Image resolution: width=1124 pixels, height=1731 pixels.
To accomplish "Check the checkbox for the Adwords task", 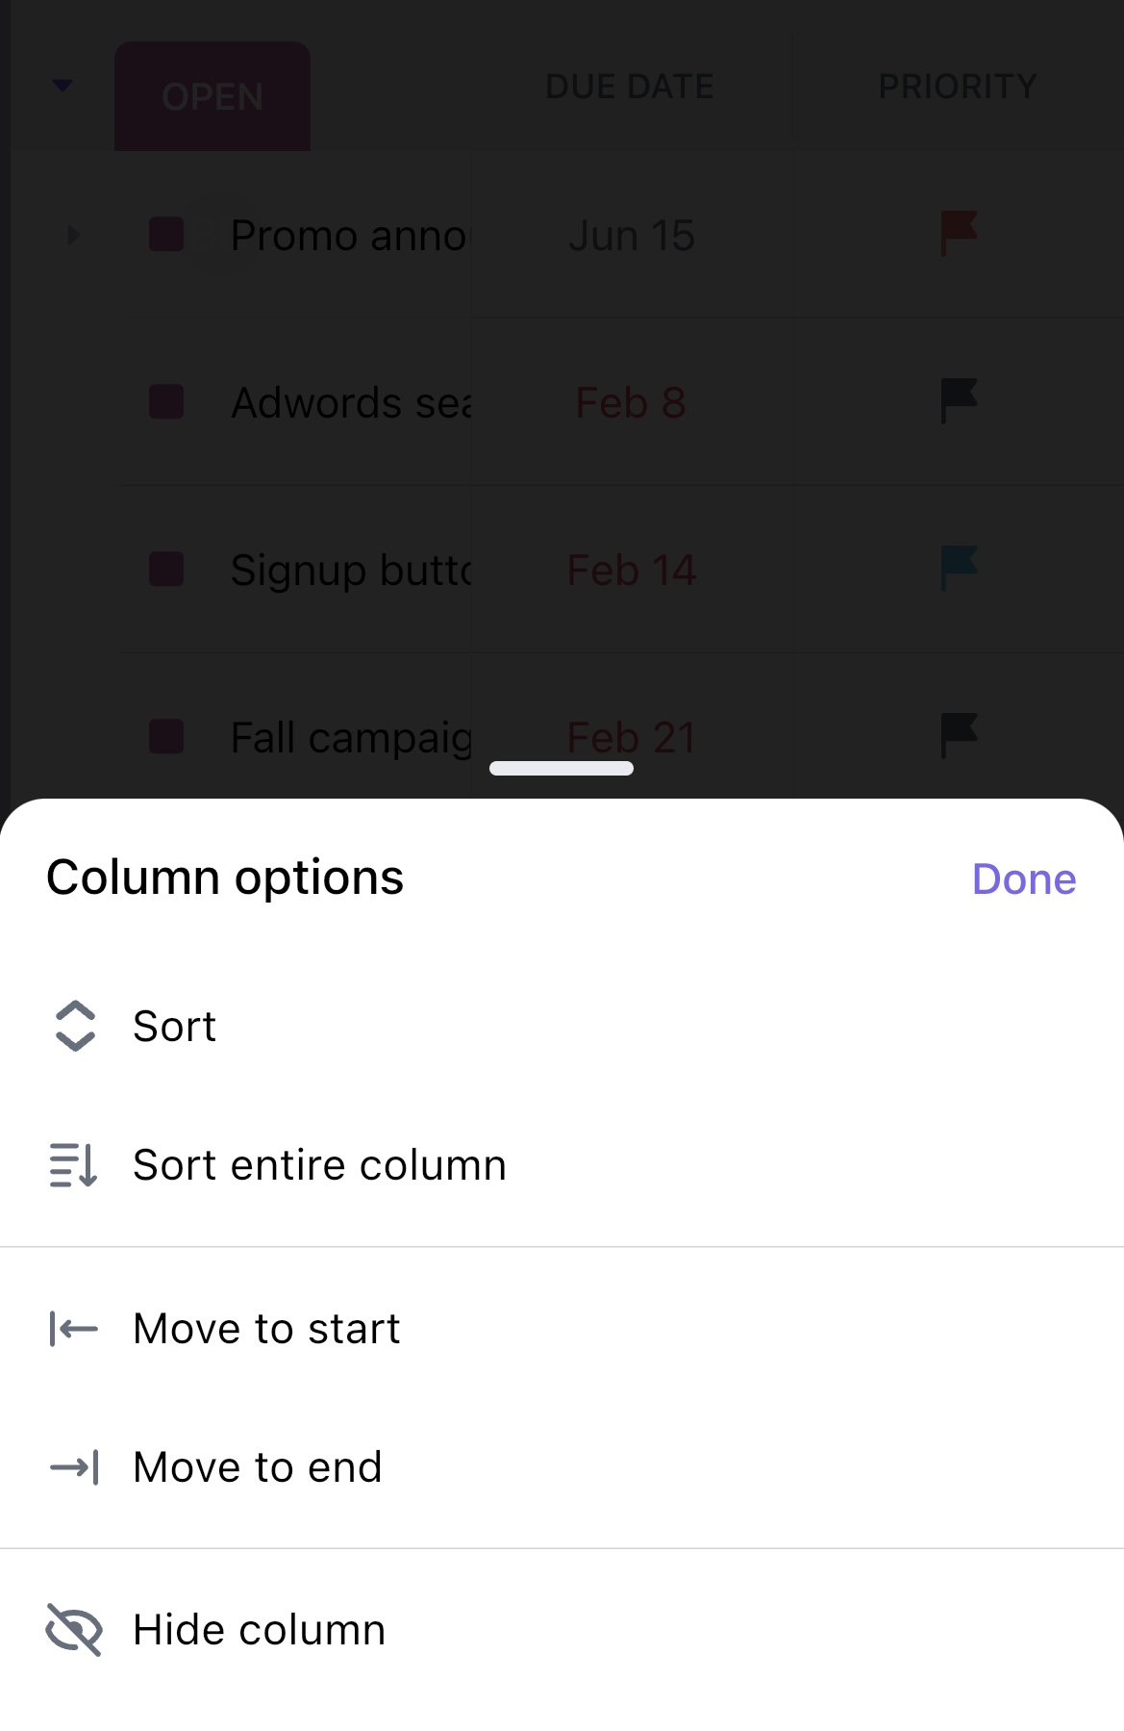I will [x=165, y=402].
